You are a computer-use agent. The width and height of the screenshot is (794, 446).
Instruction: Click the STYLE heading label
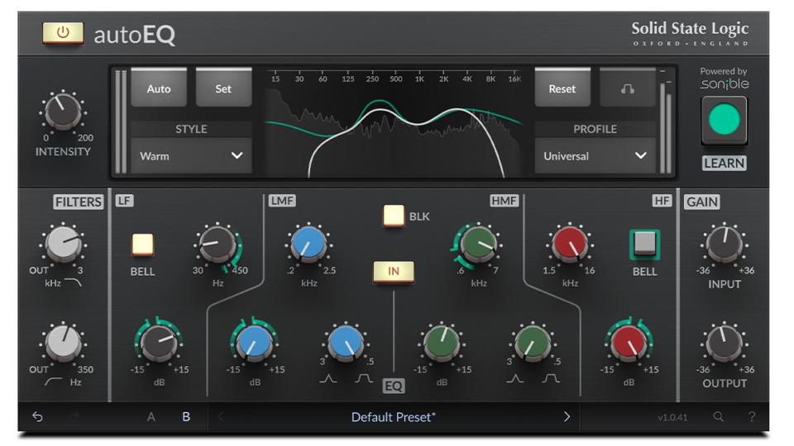click(x=191, y=129)
